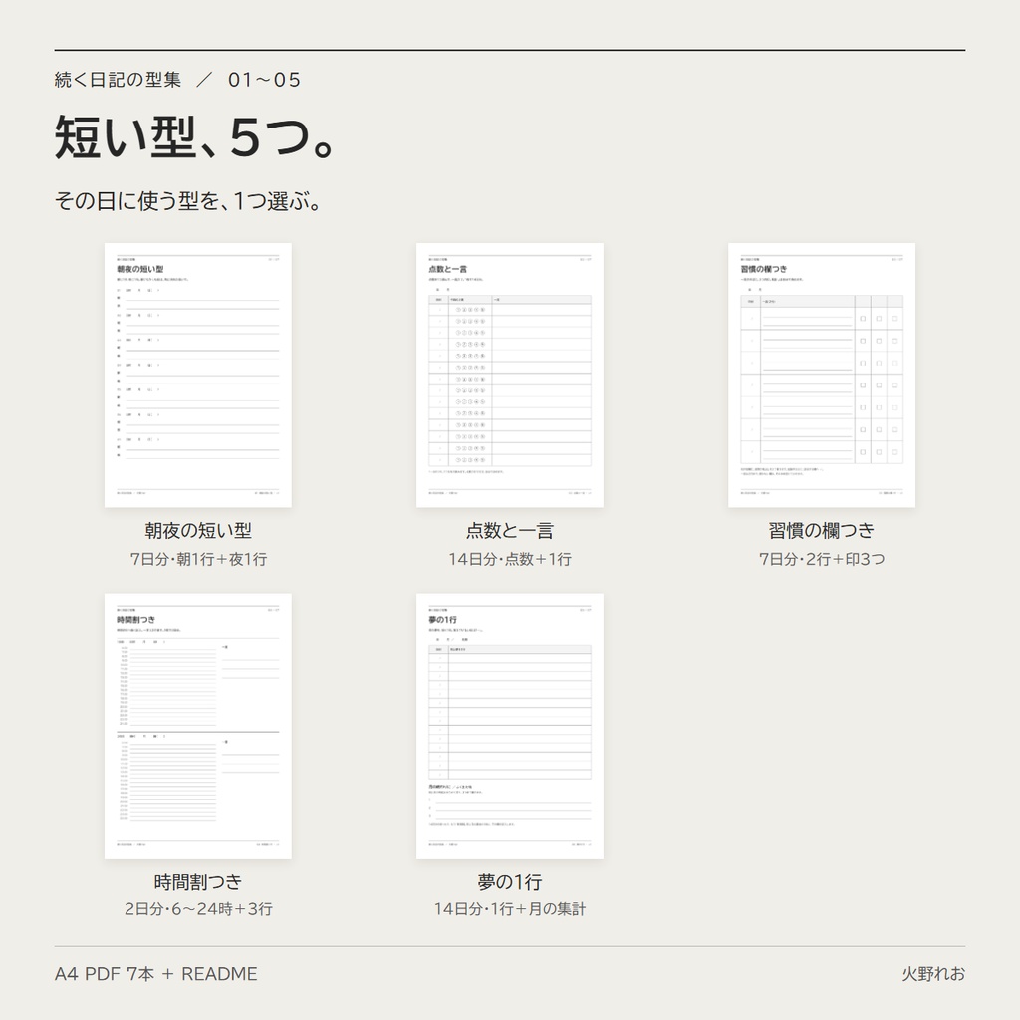The width and height of the screenshot is (1020, 1020).
Task: Open the 夢の1行 page thumbnail
Action: [x=510, y=726]
